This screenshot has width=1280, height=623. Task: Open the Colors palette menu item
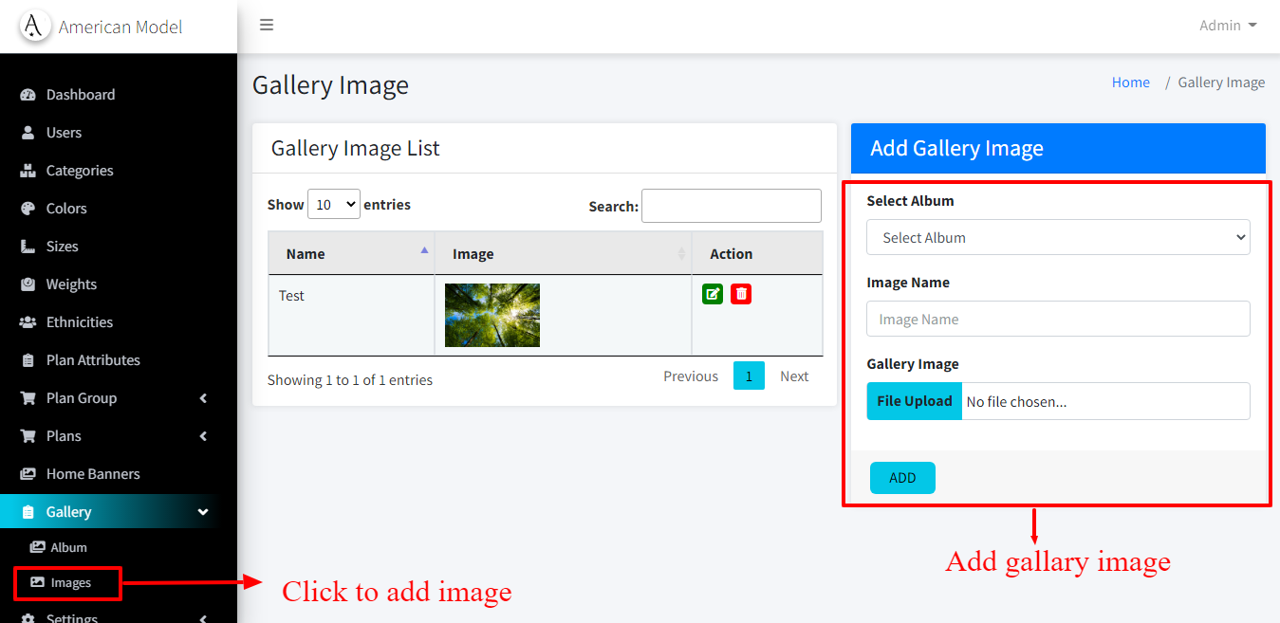pos(66,209)
